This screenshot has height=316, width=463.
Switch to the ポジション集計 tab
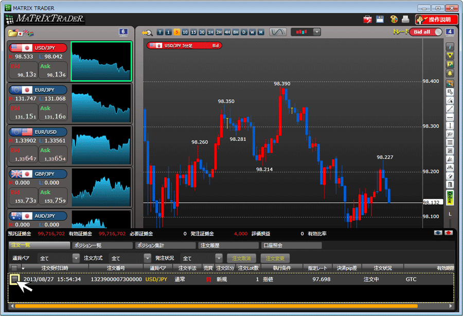[165, 245]
